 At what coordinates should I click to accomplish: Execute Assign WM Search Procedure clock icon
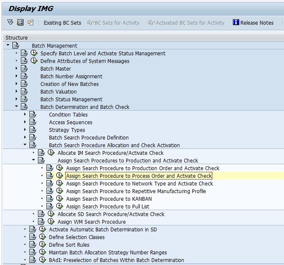(51, 221)
